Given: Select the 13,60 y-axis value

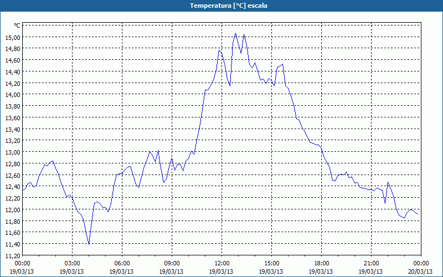Looking at the screenshot, I should [x=13, y=117].
